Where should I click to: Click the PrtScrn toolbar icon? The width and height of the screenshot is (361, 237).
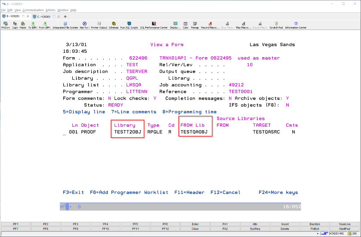tap(5, 25)
